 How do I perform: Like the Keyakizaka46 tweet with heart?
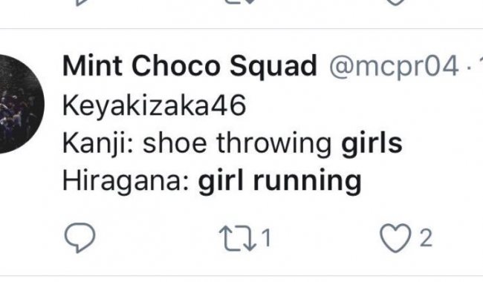tap(395, 238)
